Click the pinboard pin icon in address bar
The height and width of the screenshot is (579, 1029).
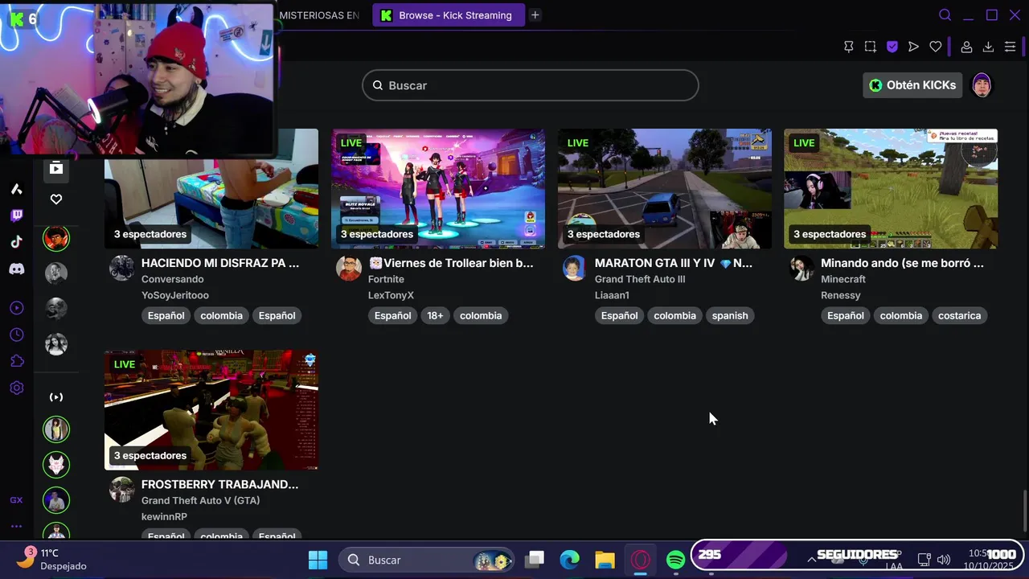tap(848, 47)
